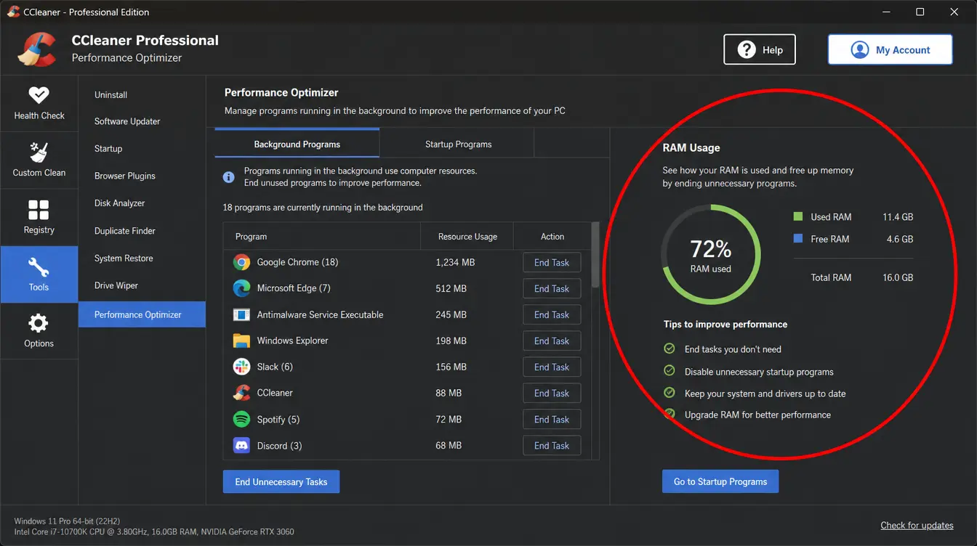The height and width of the screenshot is (546, 977).
Task: End task for Google Chrome
Action: [x=552, y=263]
